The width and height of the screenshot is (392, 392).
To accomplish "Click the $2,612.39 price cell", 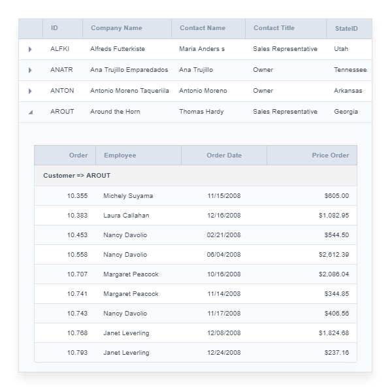I will tap(333, 255).
